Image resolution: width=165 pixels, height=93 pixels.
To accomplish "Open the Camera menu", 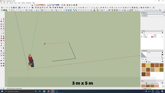I will click(x=11, y=3).
